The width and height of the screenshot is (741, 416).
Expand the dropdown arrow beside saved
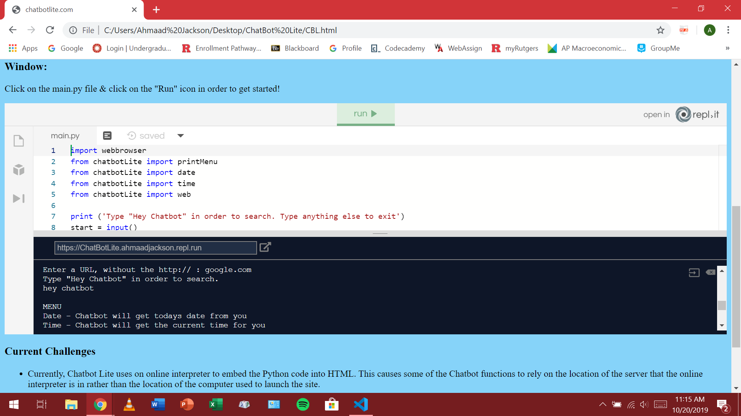pyautogui.click(x=180, y=136)
